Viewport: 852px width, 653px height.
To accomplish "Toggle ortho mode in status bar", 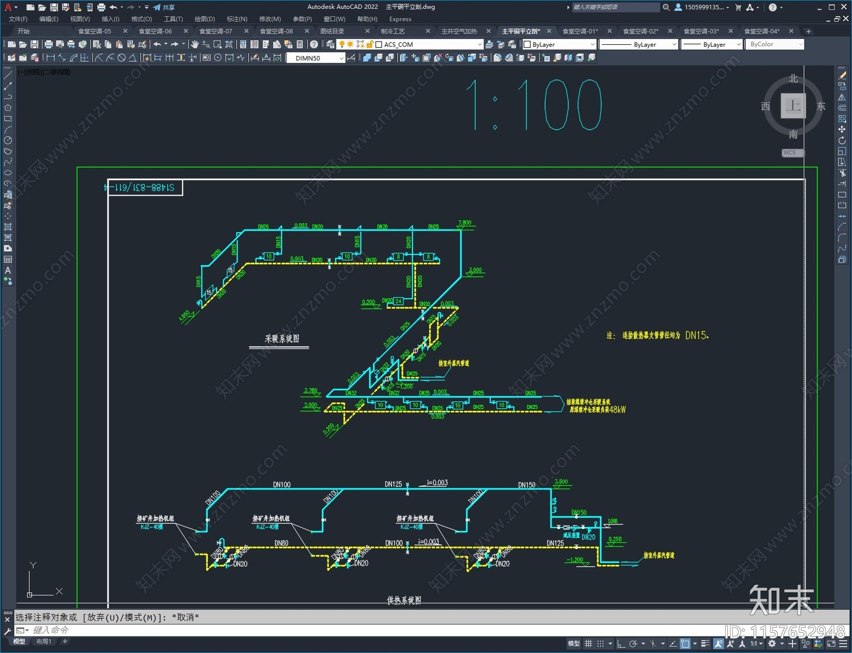I will [x=621, y=643].
